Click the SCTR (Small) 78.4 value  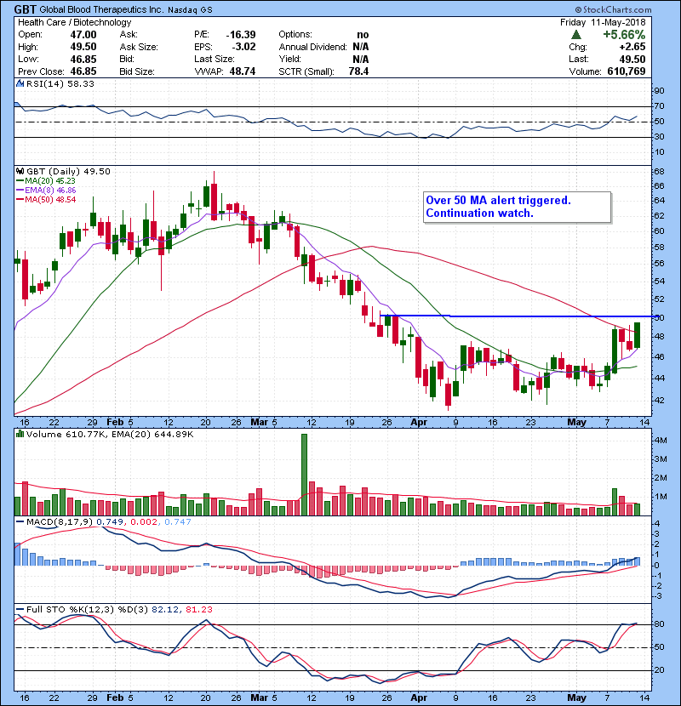tap(358, 71)
